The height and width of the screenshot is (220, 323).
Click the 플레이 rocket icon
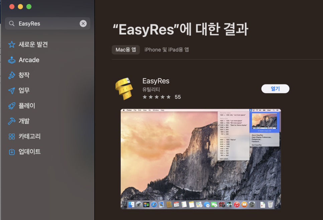coord(12,106)
